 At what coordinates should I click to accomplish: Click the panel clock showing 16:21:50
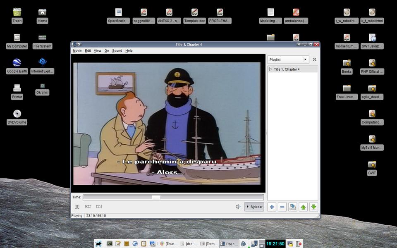[275, 244]
